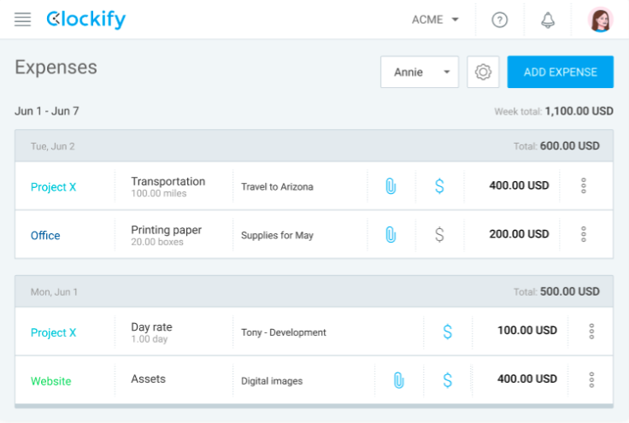Screen dimensions: 629x423
Task: Select the Tony - Development expense note
Action: click(284, 332)
